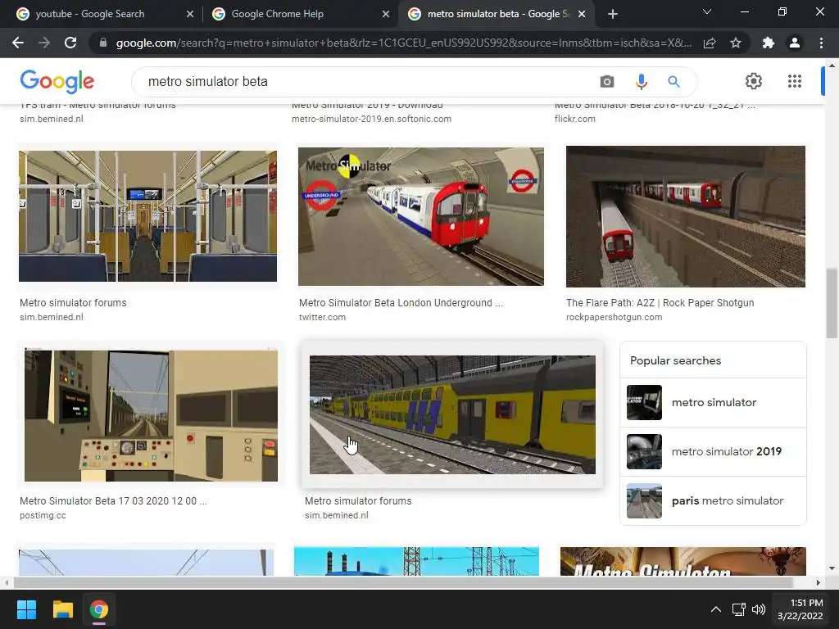This screenshot has width=839, height=629.
Task: Open the share this page icon
Action: pyautogui.click(x=710, y=43)
